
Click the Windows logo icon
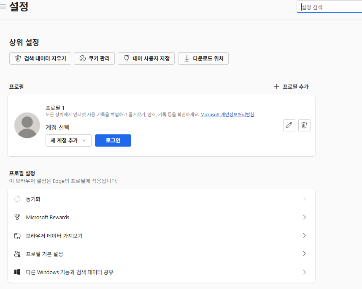17,272
